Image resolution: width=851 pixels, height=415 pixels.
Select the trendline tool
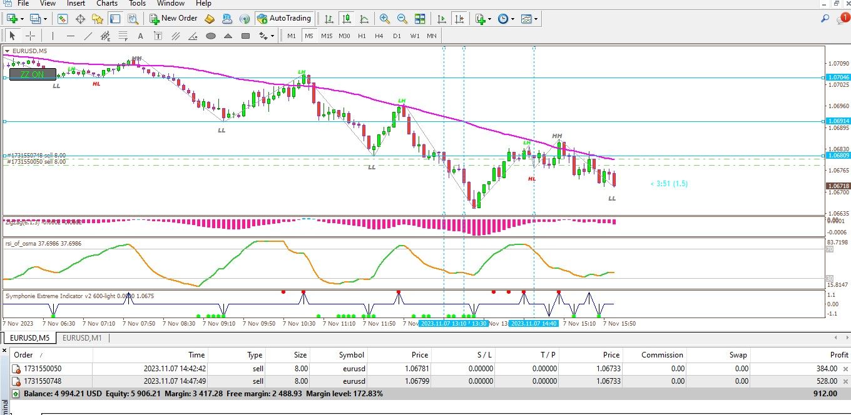pos(88,36)
